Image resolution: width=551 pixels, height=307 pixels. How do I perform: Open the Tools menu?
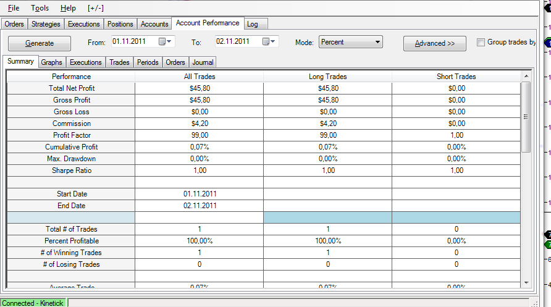tap(40, 8)
